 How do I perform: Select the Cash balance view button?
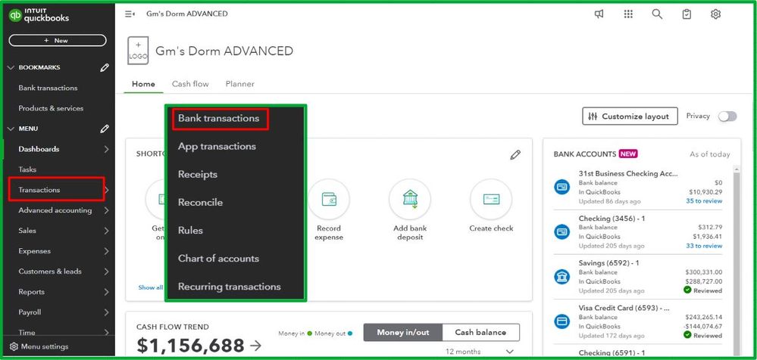point(481,333)
